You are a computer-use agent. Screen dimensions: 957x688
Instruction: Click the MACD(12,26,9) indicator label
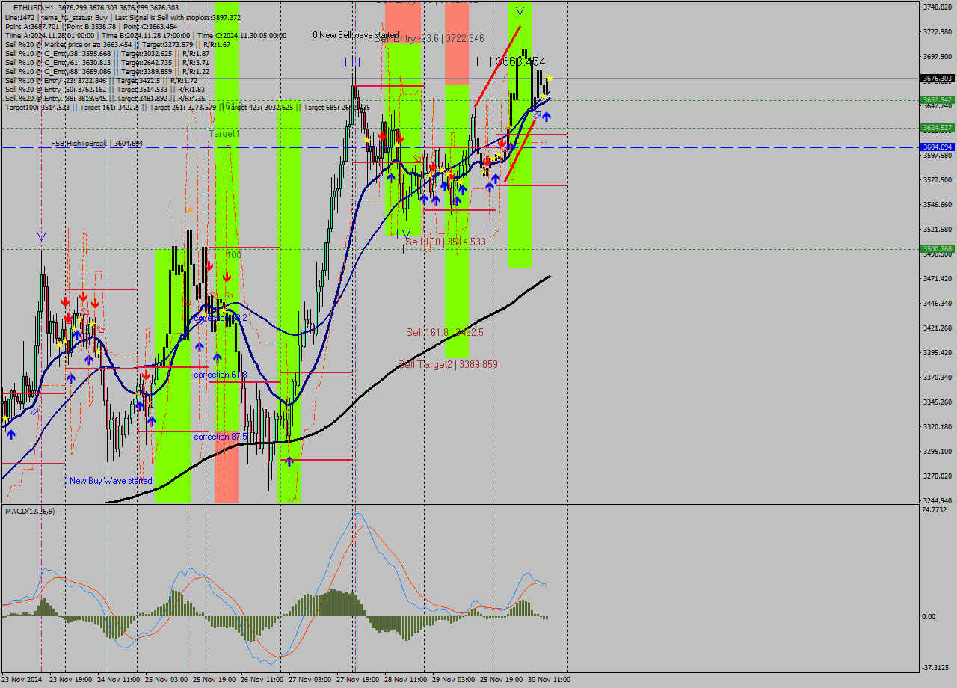pos(30,513)
